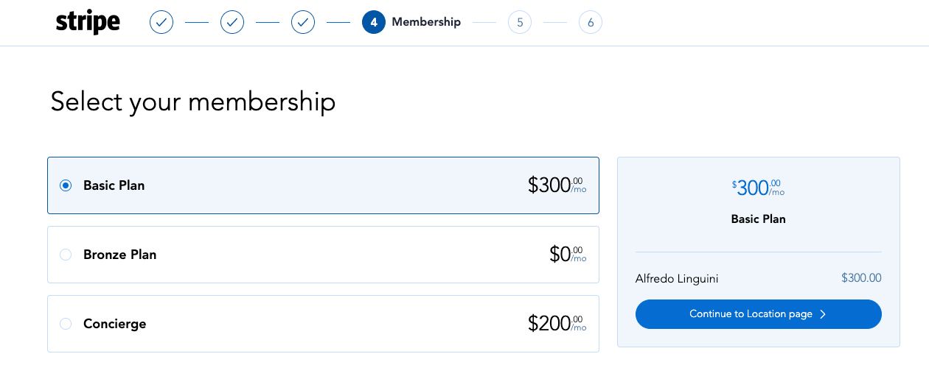Click the step 4 number circle
Viewport: 929px width, 390px height.
[374, 22]
